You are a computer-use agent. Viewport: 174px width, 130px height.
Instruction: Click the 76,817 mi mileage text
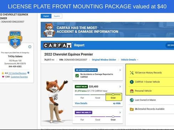(49, 60)
